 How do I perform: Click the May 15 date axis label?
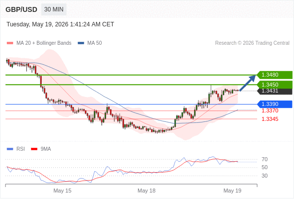tap(62, 191)
